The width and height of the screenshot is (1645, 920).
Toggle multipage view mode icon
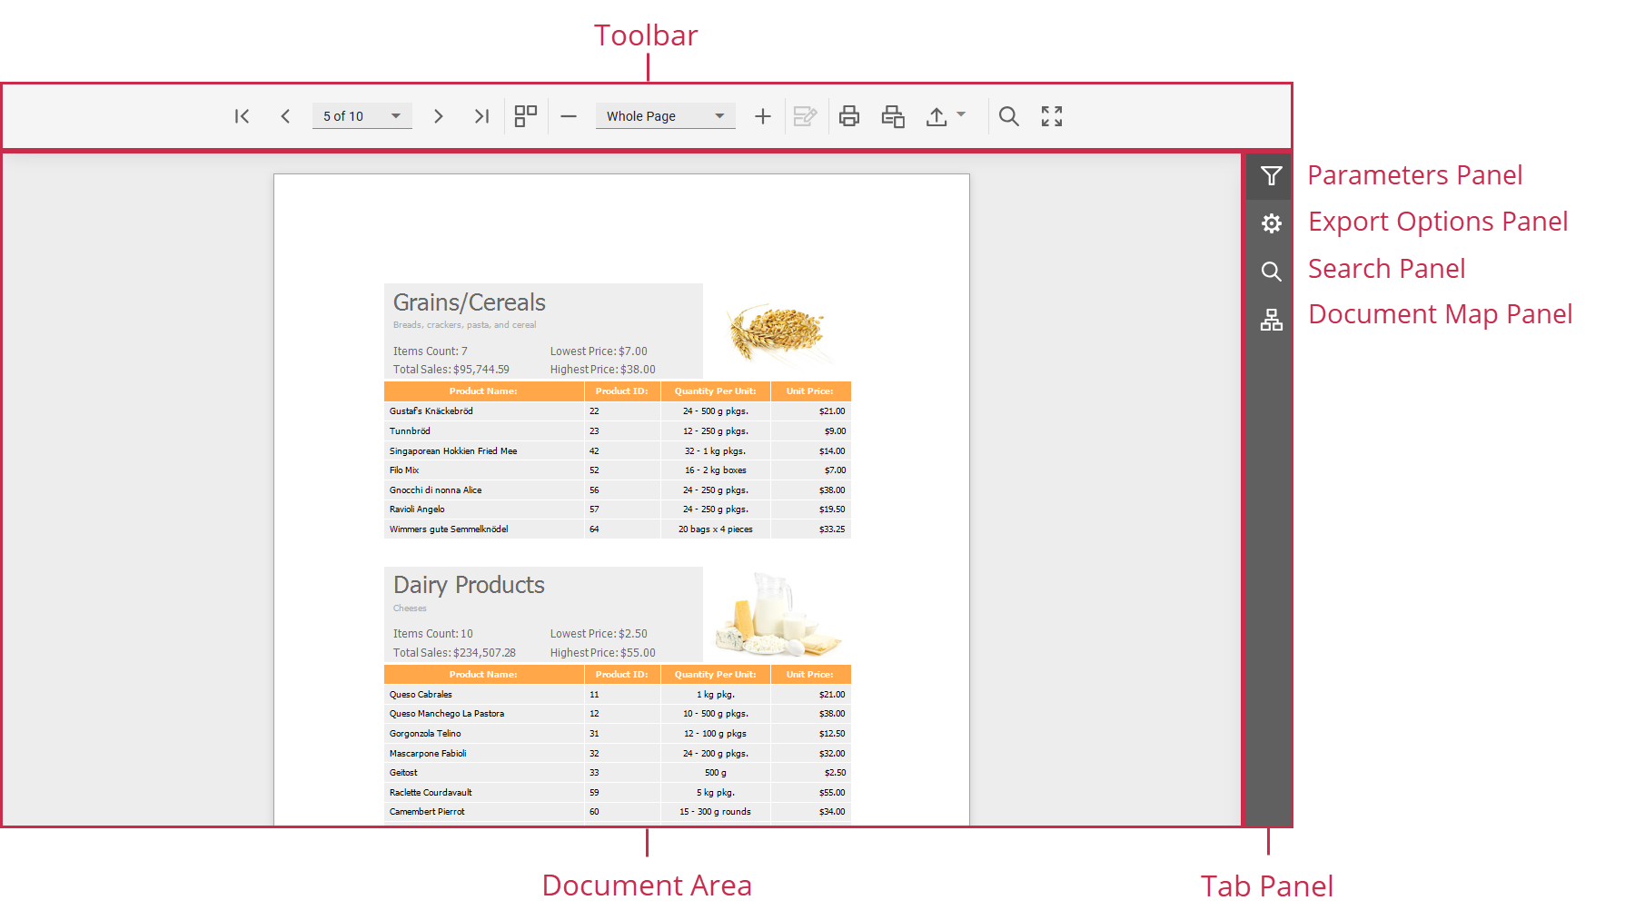pos(525,116)
